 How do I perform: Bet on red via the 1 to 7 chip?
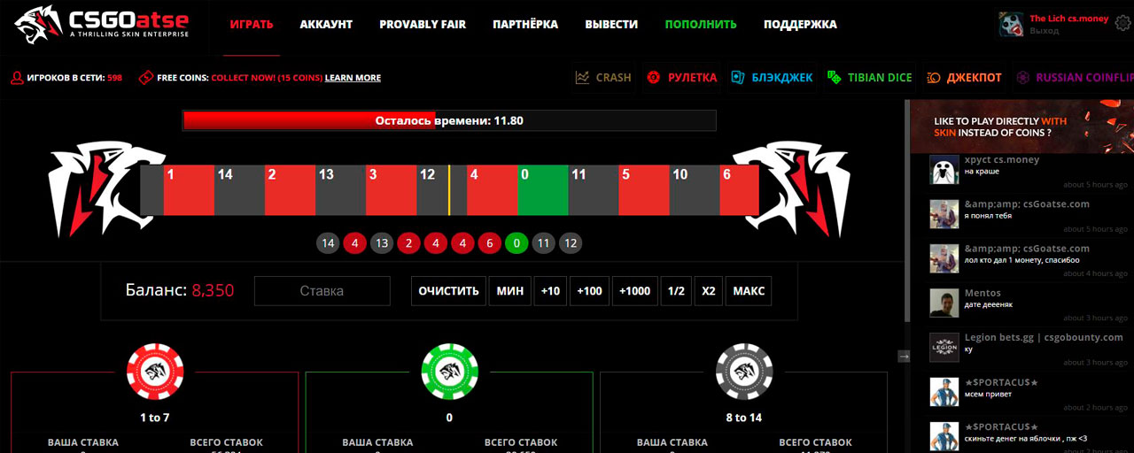pos(155,372)
